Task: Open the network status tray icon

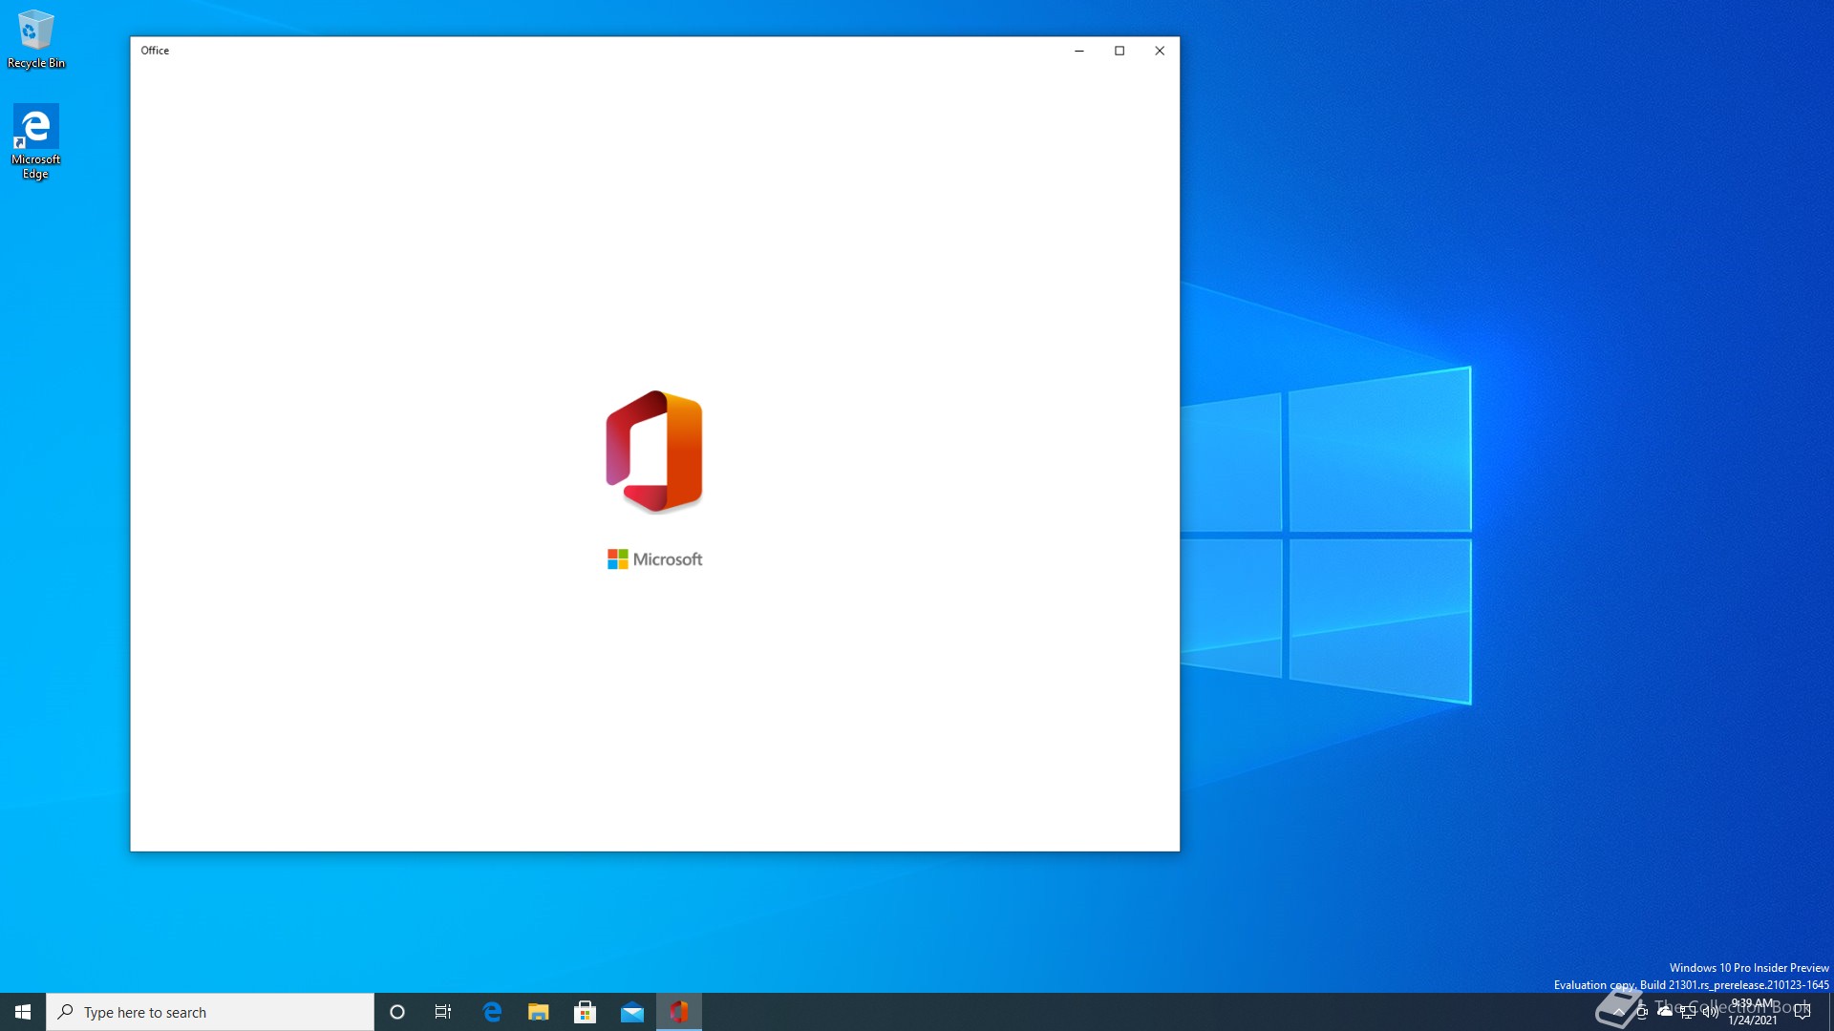Action: [1688, 1012]
